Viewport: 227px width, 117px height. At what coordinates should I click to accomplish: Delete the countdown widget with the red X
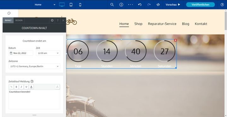[x=175, y=40]
